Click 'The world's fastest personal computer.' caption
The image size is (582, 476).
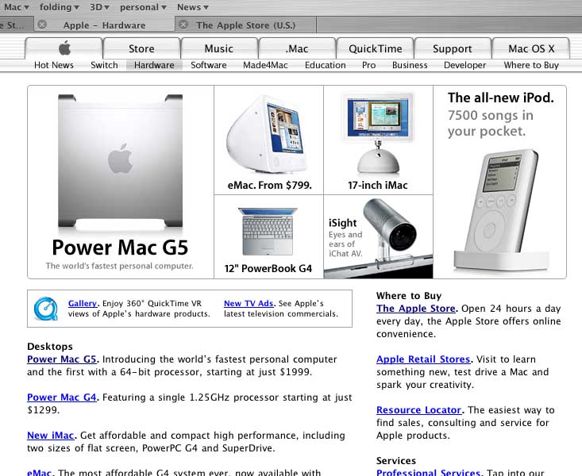coord(120,266)
